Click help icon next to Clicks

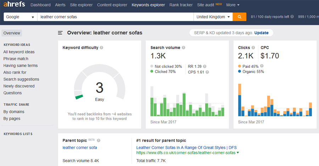tap(253, 48)
